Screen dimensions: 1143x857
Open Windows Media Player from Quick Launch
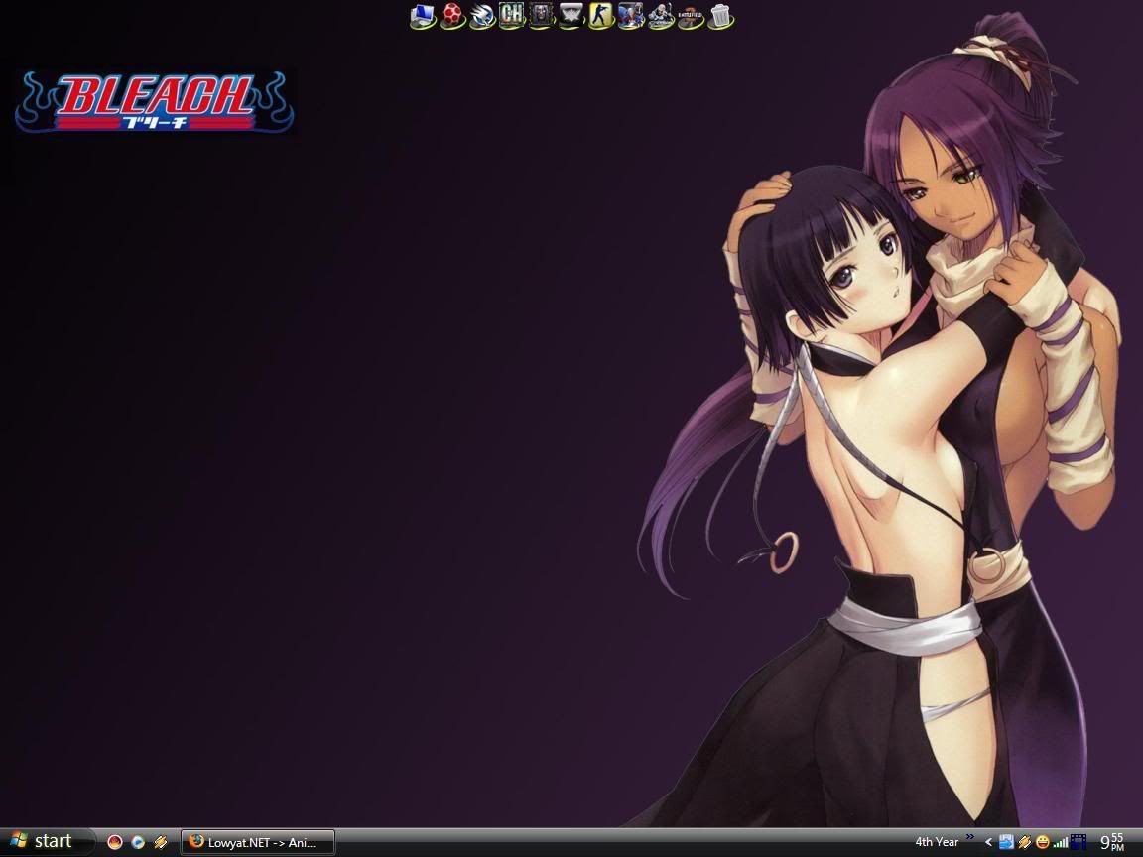(138, 842)
